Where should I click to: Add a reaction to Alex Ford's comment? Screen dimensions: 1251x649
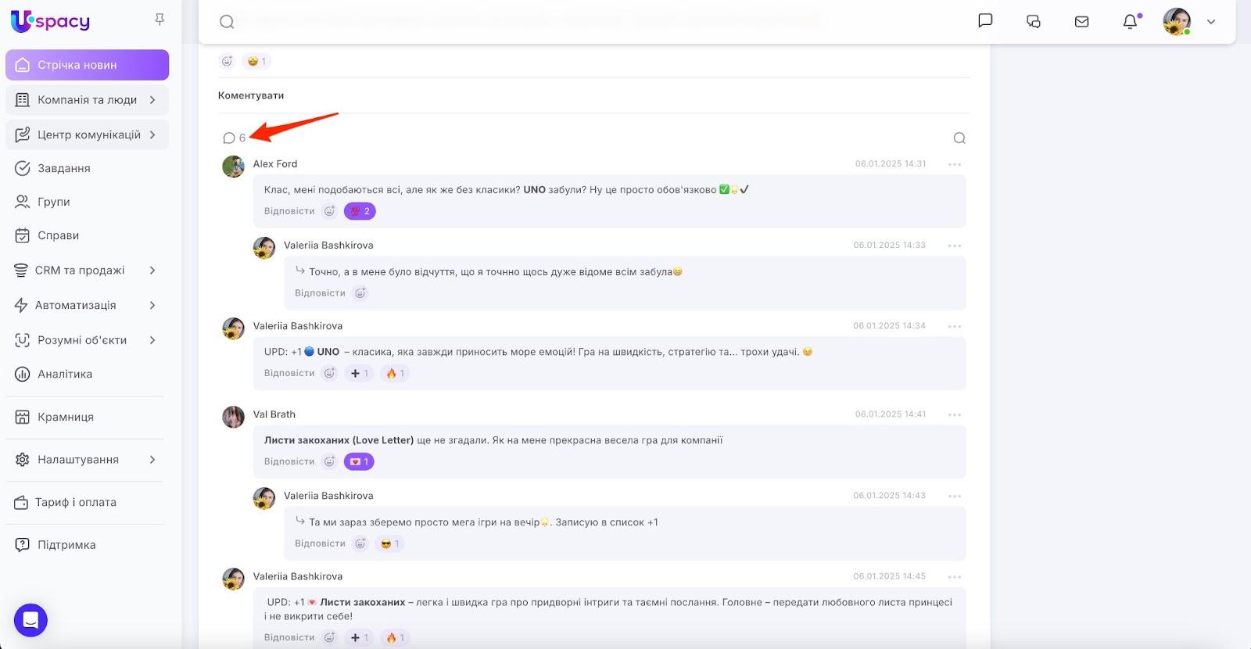click(329, 211)
